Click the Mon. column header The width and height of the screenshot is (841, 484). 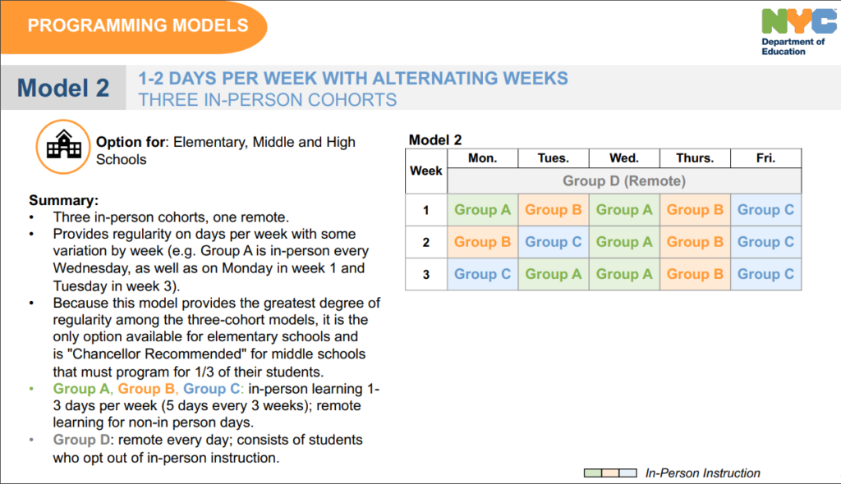482,158
